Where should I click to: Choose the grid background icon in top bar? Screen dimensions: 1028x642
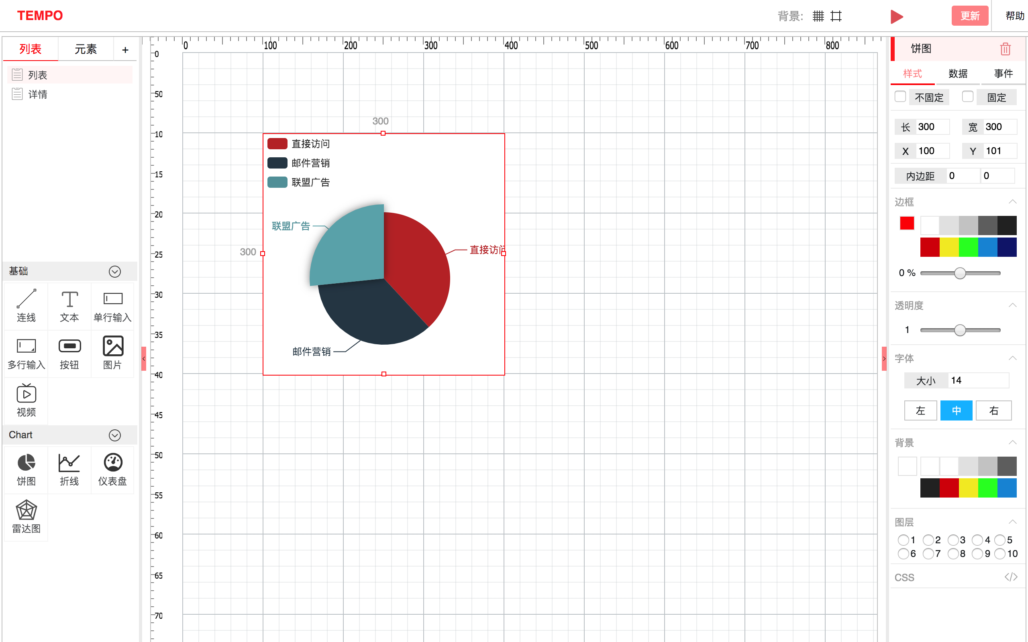(x=818, y=16)
